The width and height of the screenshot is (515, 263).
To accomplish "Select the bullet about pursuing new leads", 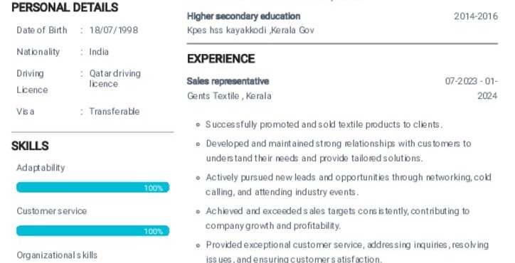I will [x=349, y=185].
